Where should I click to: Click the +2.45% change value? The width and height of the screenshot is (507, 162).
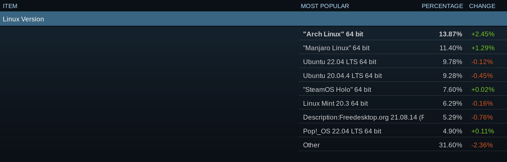coord(483,34)
